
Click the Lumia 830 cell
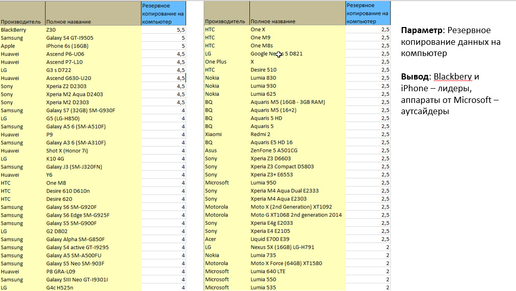(298, 78)
